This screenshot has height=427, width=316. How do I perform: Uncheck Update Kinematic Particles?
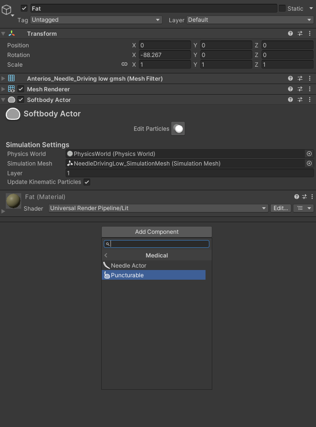(x=87, y=182)
